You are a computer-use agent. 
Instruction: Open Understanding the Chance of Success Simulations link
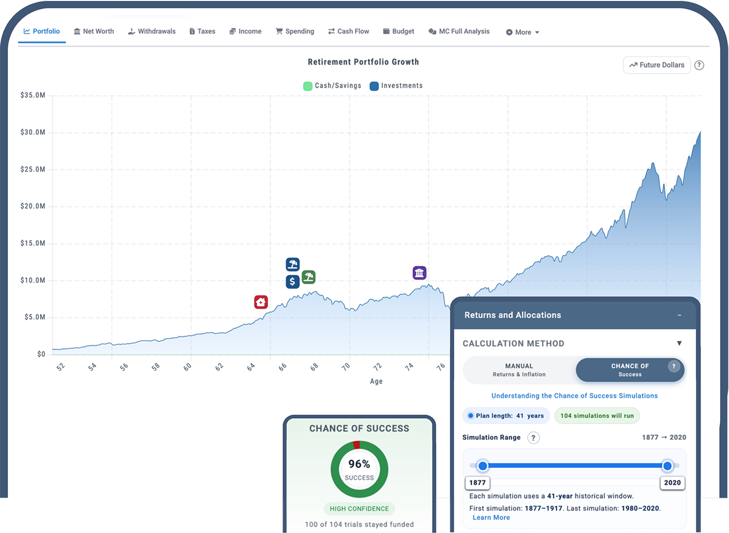click(574, 396)
